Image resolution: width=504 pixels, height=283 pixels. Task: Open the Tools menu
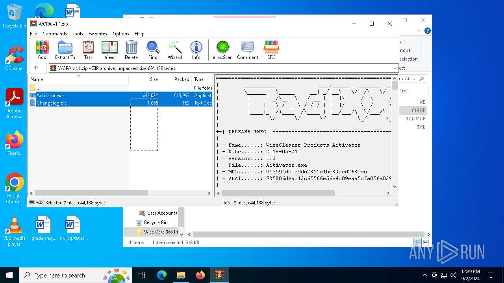(x=78, y=34)
